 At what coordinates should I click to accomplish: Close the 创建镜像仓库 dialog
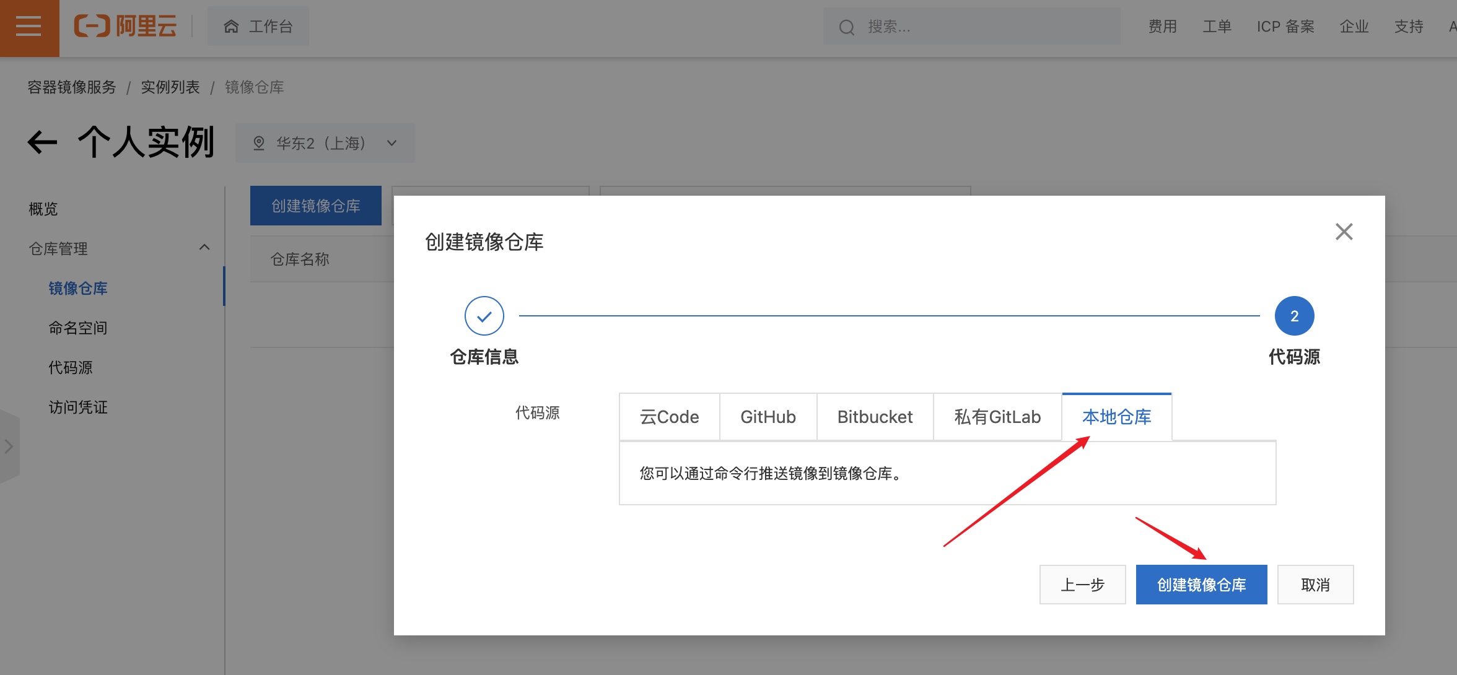point(1344,231)
